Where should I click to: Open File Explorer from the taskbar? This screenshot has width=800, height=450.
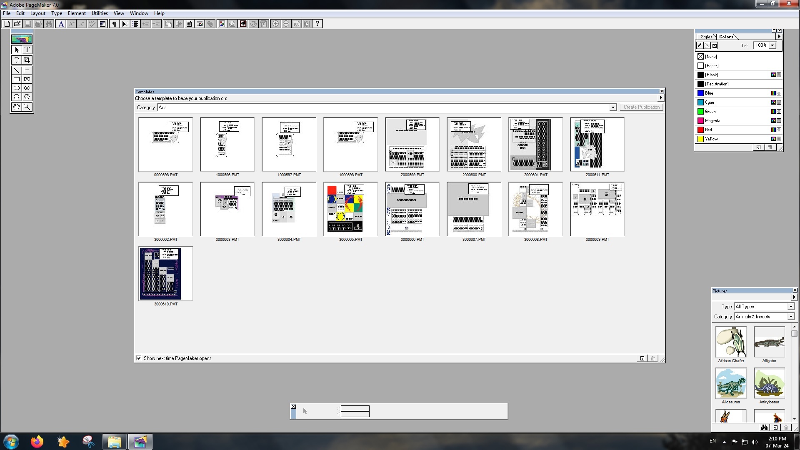tap(114, 442)
